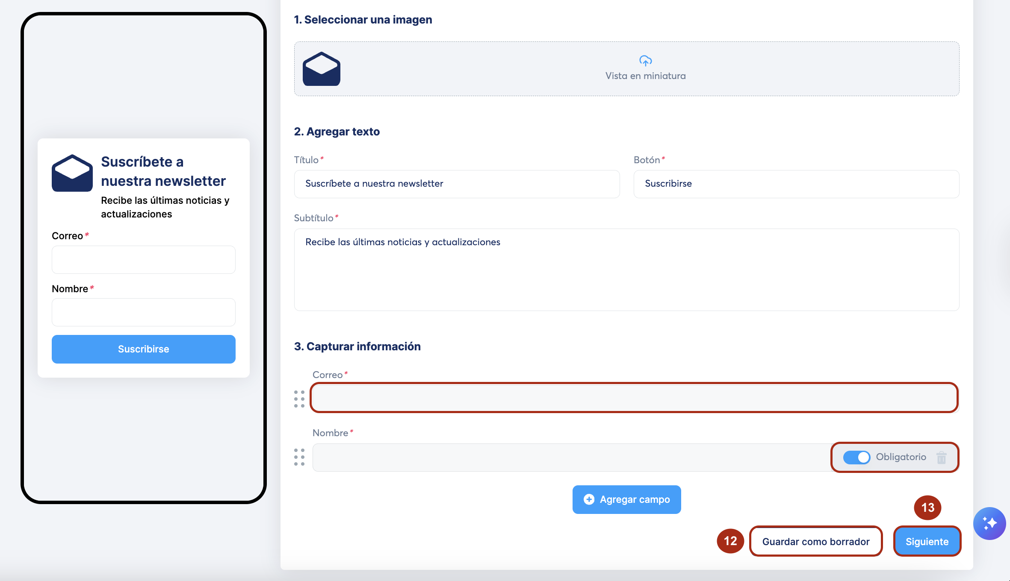Click drag handle beside Correo field
Screen dimensions: 1010x581
[x=299, y=399]
